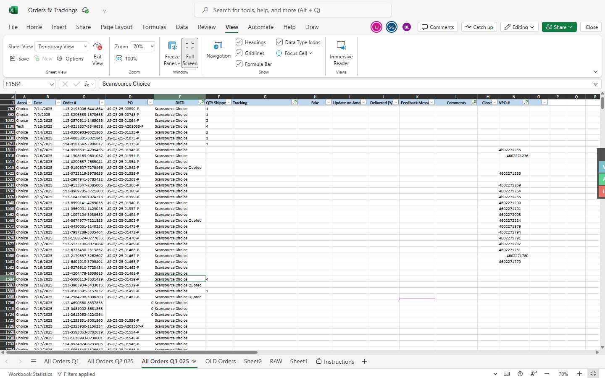The image size is (605, 378).
Task: Click the Close button in ribbon
Action: click(592, 27)
